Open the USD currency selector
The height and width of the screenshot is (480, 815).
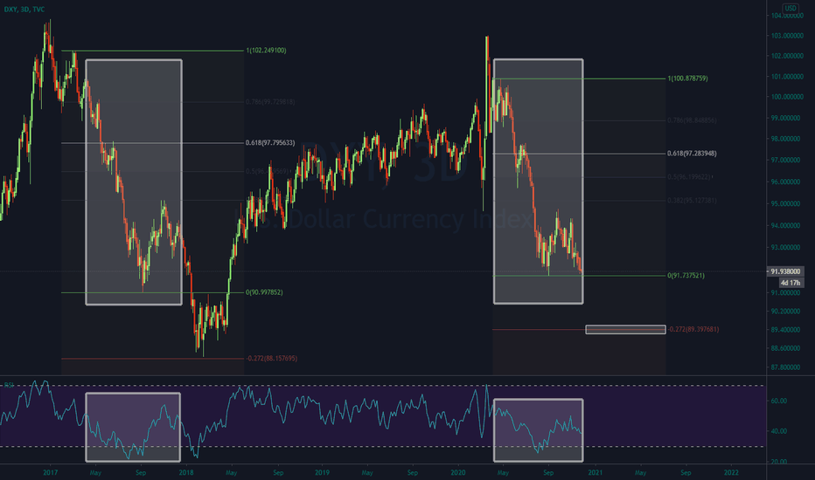pyautogui.click(x=790, y=8)
